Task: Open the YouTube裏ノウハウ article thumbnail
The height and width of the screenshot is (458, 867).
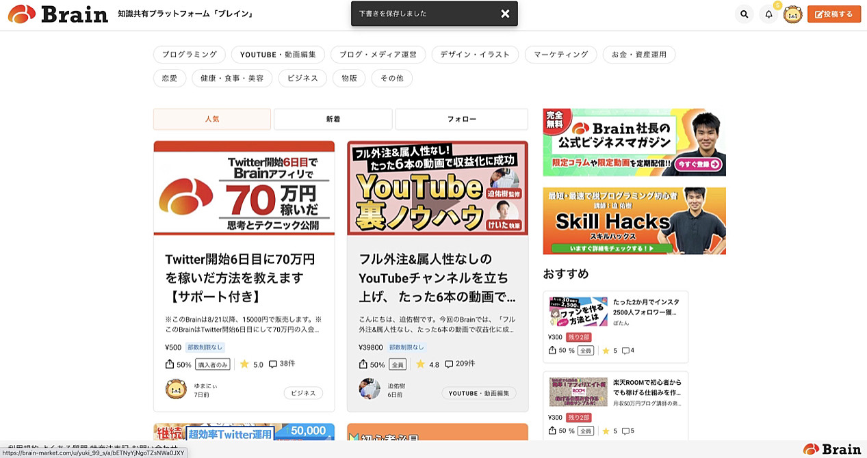Action: point(437,188)
